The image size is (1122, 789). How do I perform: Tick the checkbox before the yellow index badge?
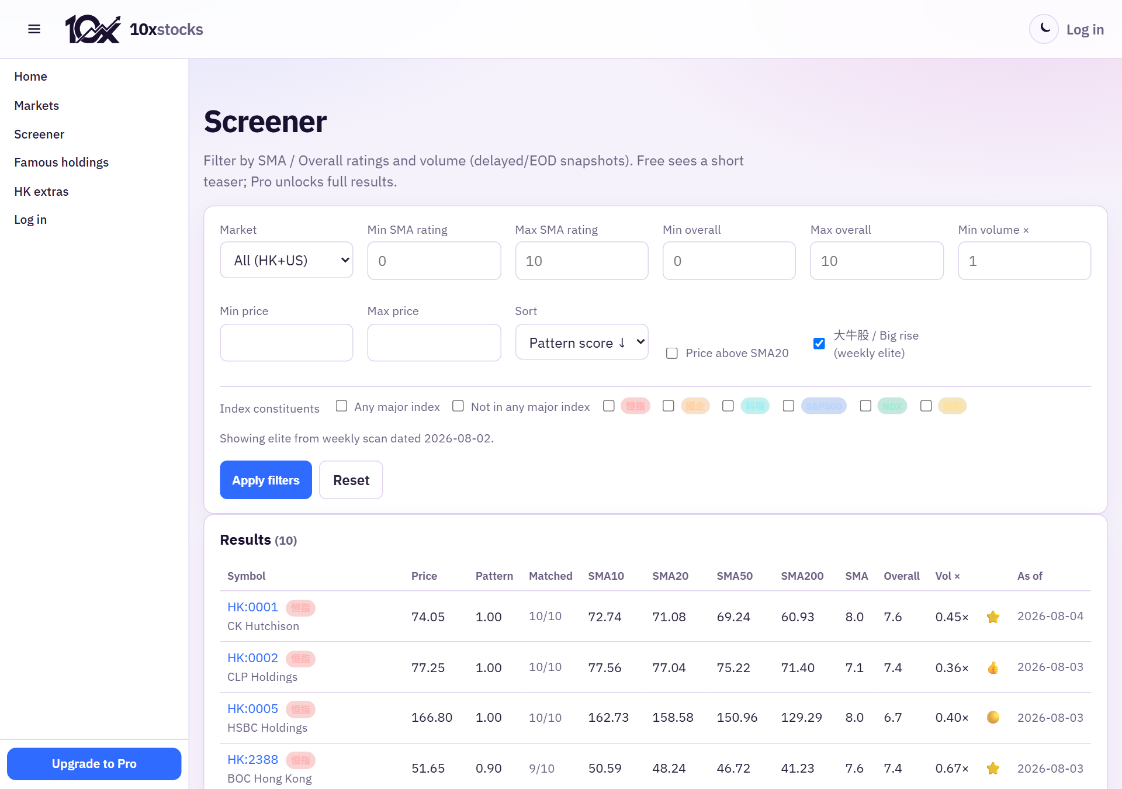pos(926,406)
